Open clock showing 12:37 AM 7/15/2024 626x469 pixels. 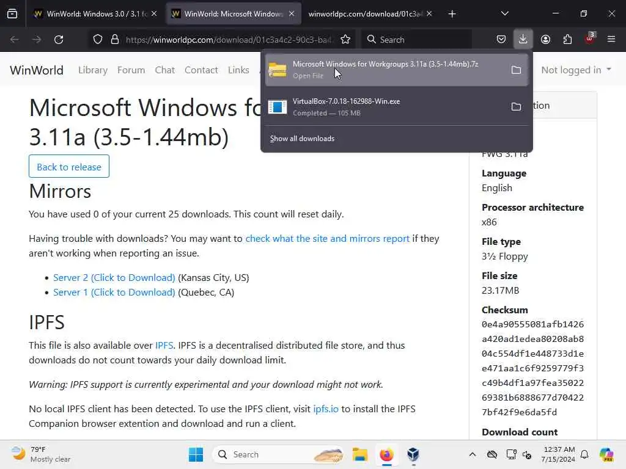tap(559, 454)
